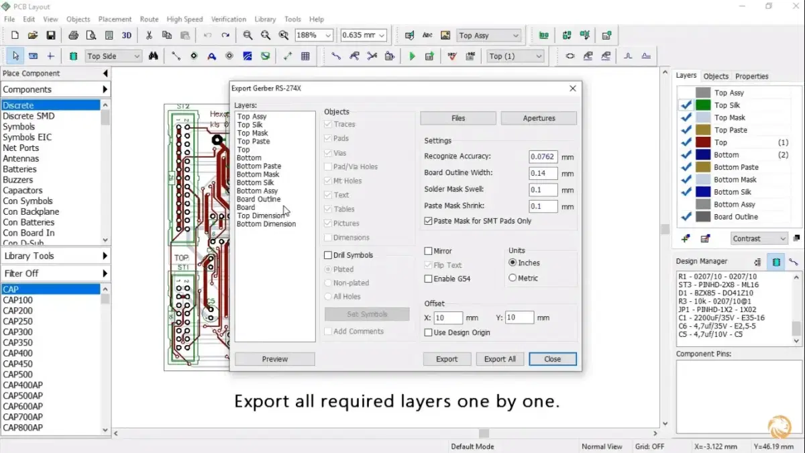
Task: Select the Place Text ABC tool
Action: [x=427, y=36]
